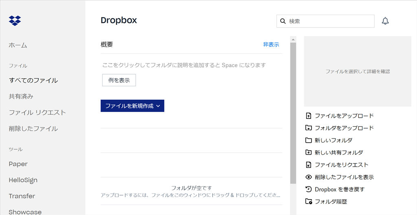Click the 新しい共有フォルダ icon
Image resolution: width=417 pixels, height=215 pixels.
308,152
